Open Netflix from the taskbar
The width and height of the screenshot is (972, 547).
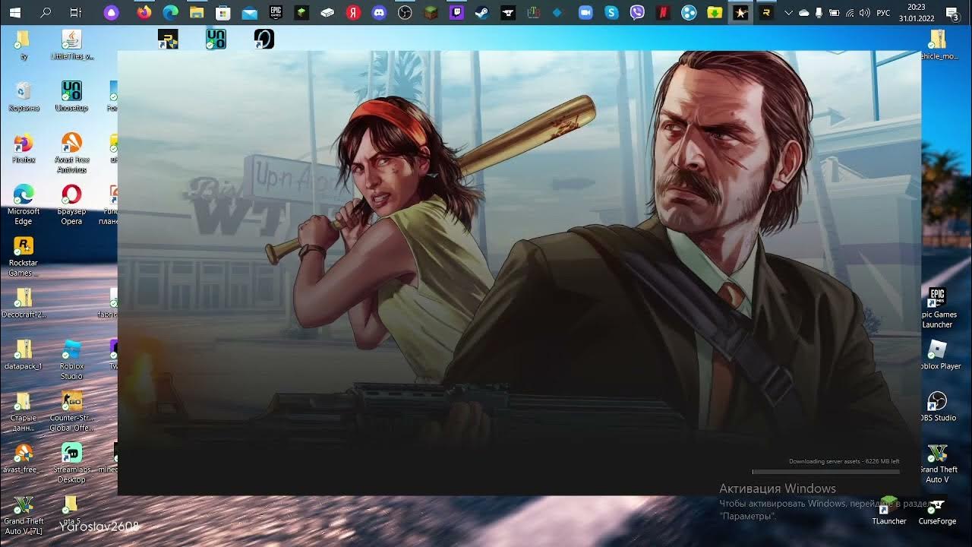[x=663, y=12]
